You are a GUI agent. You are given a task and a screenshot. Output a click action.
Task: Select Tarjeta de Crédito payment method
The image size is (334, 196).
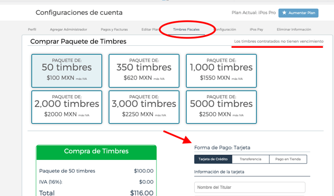213,159
